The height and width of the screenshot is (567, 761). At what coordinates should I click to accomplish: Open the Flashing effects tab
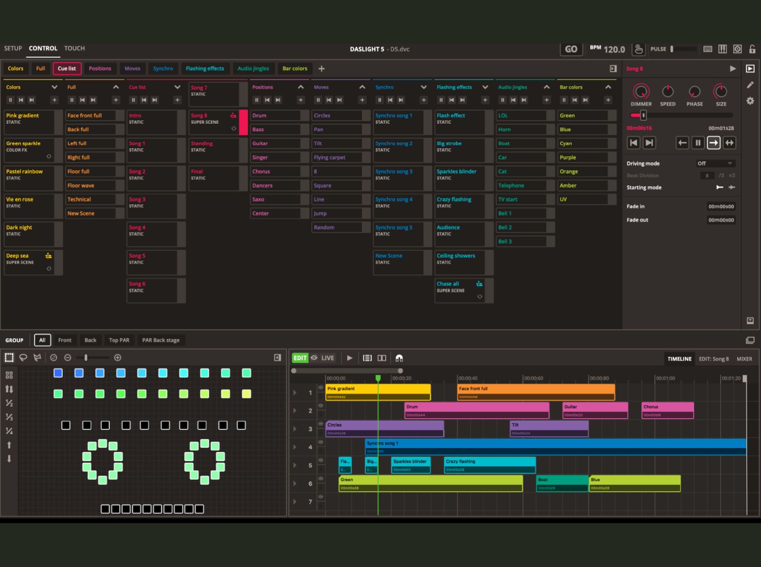[205, 68]
